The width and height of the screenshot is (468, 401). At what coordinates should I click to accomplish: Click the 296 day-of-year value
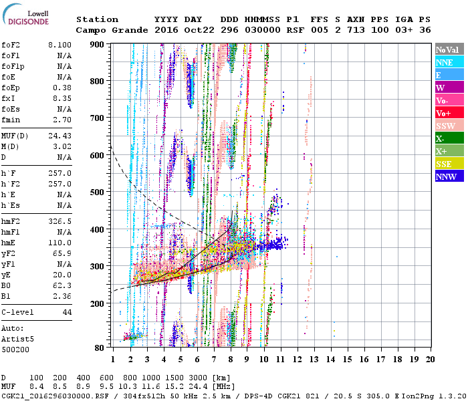click(x=229, y=30)
